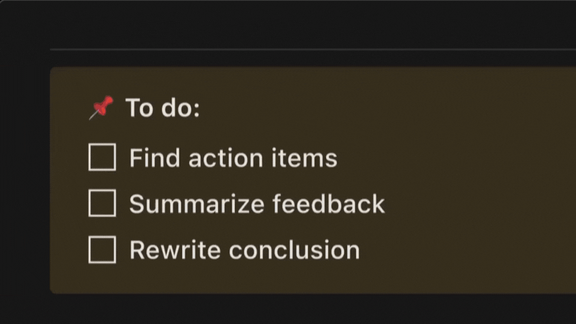The width and height of the screenshot is (576, 324).
Task: Mark Rewrite conclusion as done
Action: tap(102, 250)
